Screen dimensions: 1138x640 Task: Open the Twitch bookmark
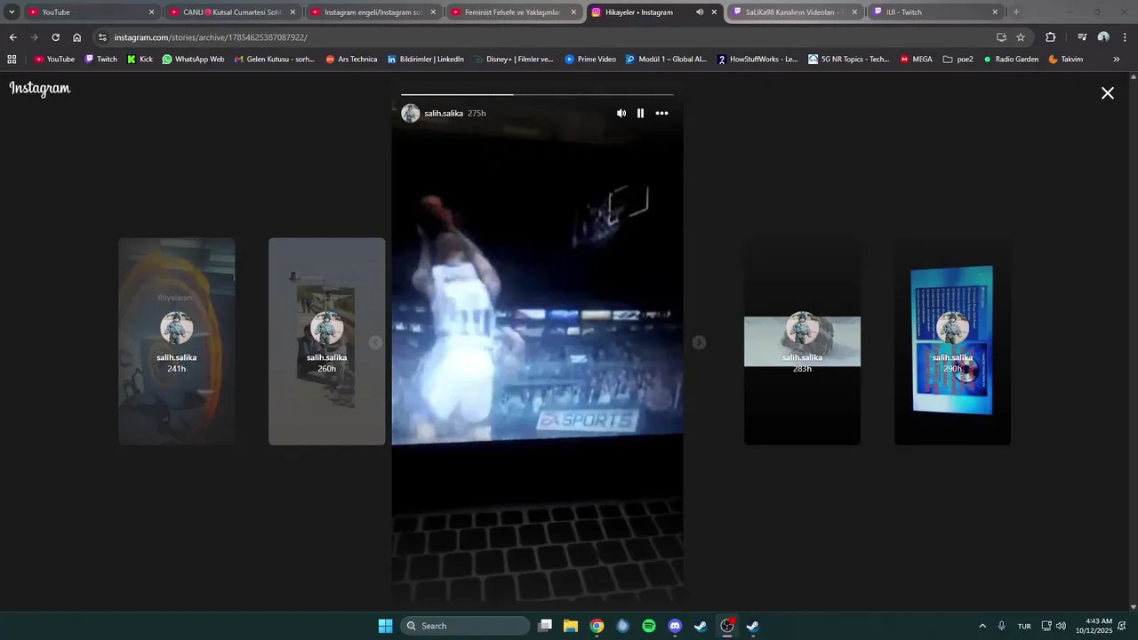coord(100,59)
